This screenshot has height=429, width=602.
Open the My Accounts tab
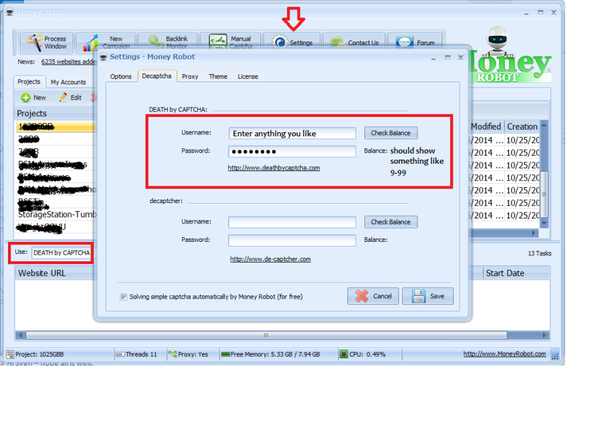coord(68,82)
